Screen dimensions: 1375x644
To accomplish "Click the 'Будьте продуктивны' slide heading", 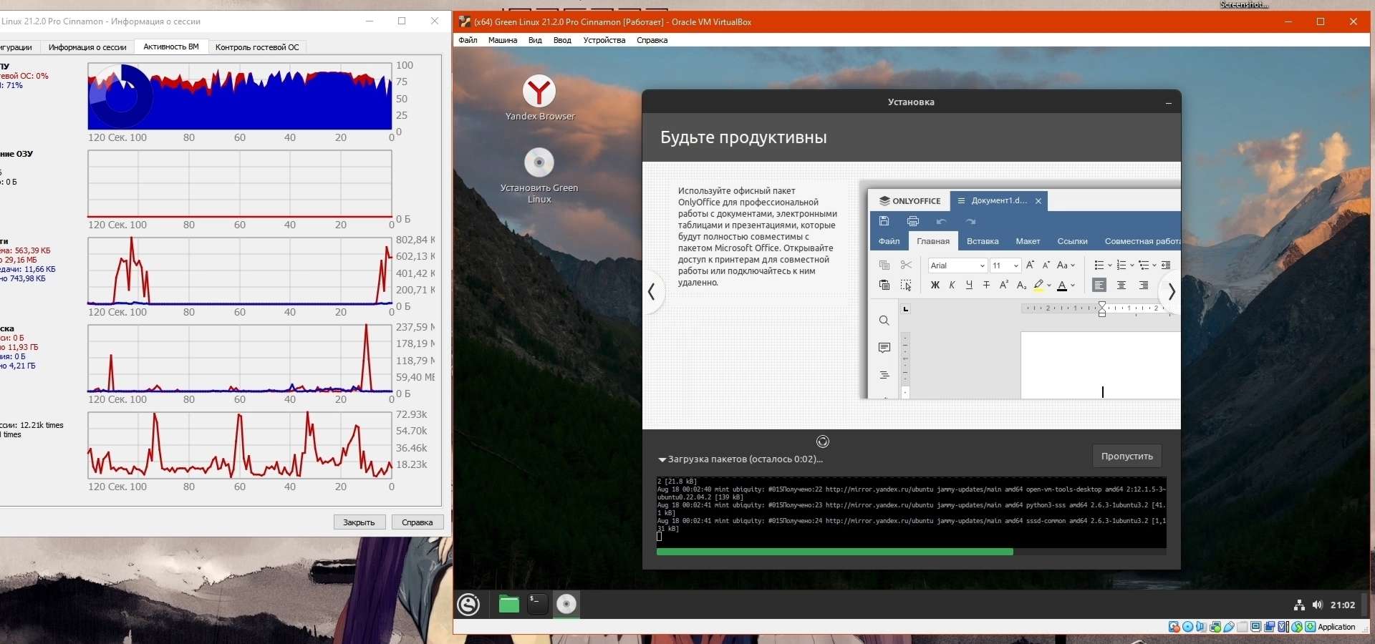I will click(x=743, y=137).
